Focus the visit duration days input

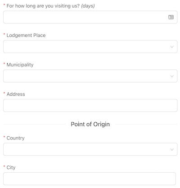pos(90,17)
